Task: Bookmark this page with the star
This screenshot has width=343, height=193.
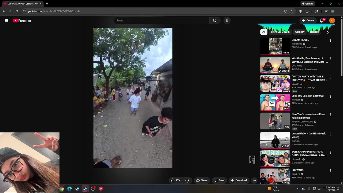Action: [x=292, y=11]
